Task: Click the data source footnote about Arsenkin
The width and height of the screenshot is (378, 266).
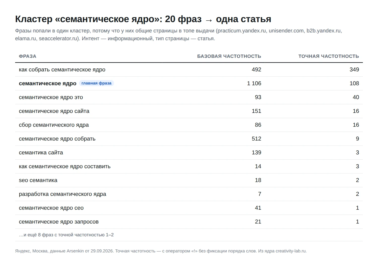Action: pos(161,251)
